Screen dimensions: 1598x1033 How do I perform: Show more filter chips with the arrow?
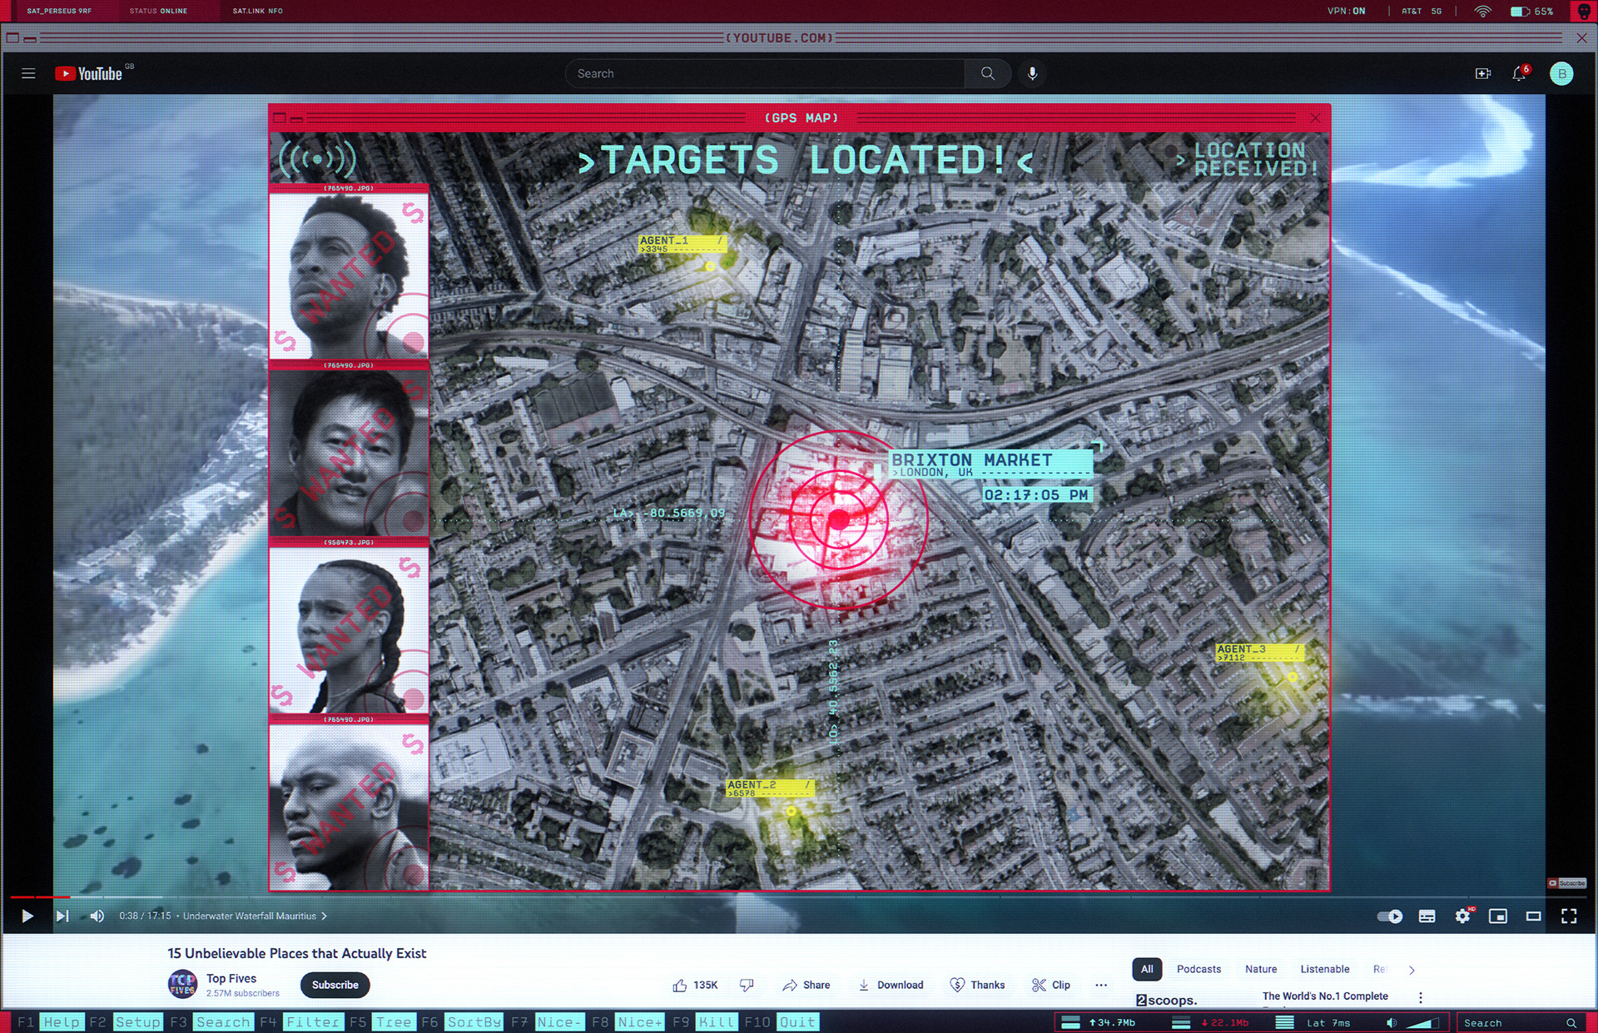[1412, 970]
